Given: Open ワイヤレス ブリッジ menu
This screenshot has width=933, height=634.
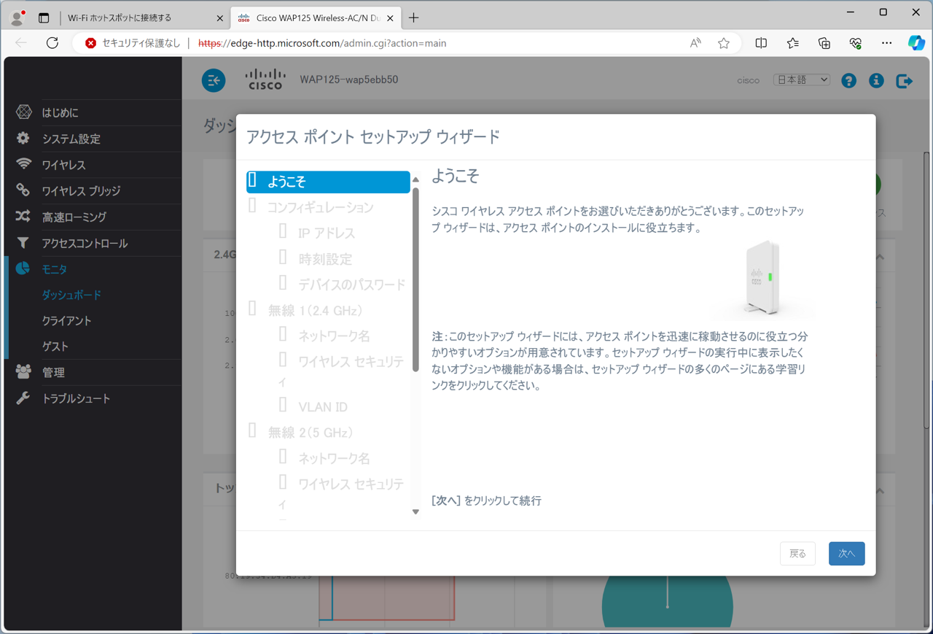Looking at the screenshot, I should [81, 191].
